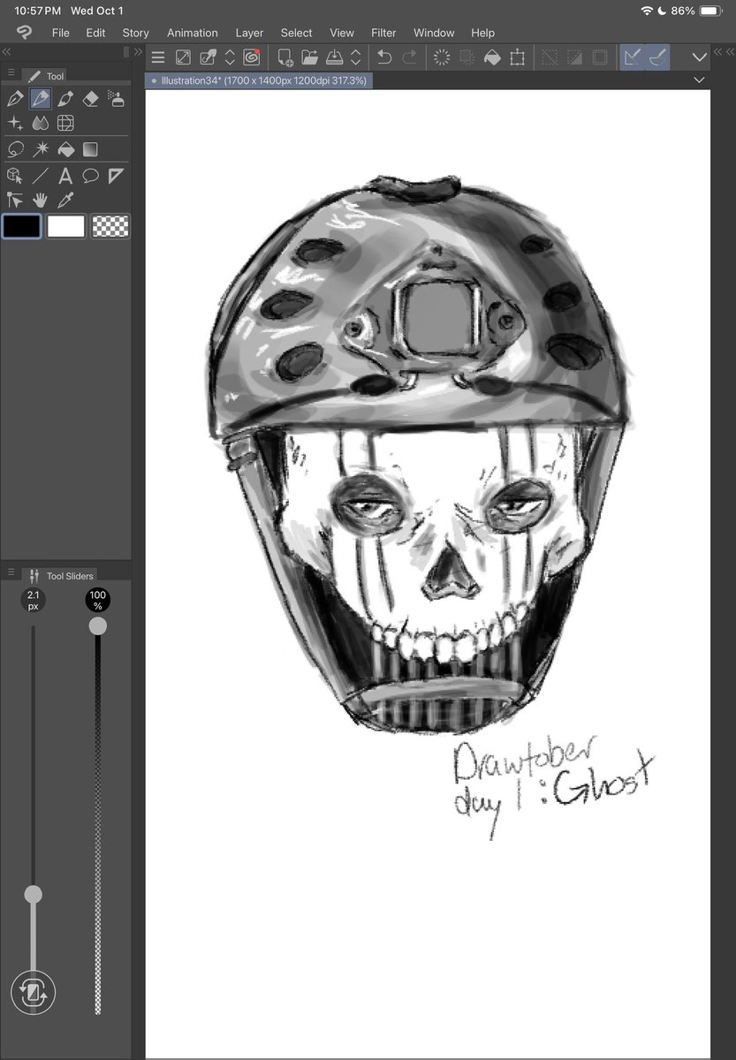The image size is (736, 1060).
Task: Select the Move hand tool
Action: (x=40, y=201)
